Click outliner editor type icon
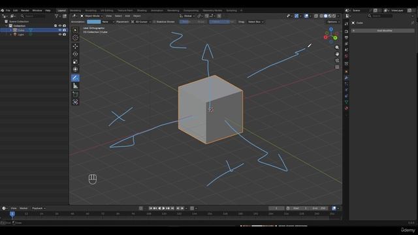 [x=5, y=16]
